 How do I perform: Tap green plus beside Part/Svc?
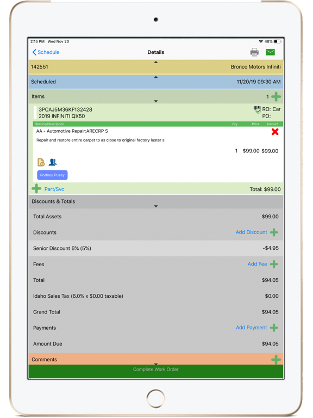(x=36, y=189)
